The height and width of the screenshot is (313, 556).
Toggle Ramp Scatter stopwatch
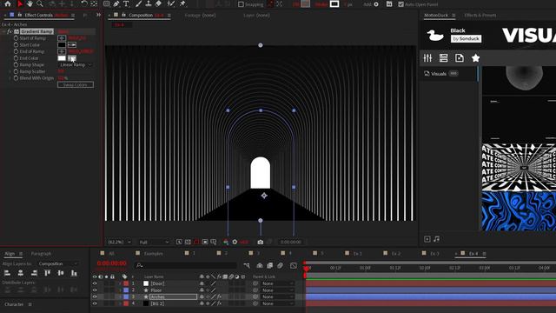click(x=16, y=71)
